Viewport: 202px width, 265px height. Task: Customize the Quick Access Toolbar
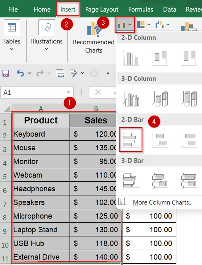(x=108, y=73)
